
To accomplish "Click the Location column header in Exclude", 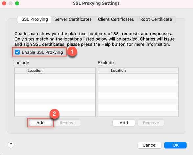I will (144, 71).
